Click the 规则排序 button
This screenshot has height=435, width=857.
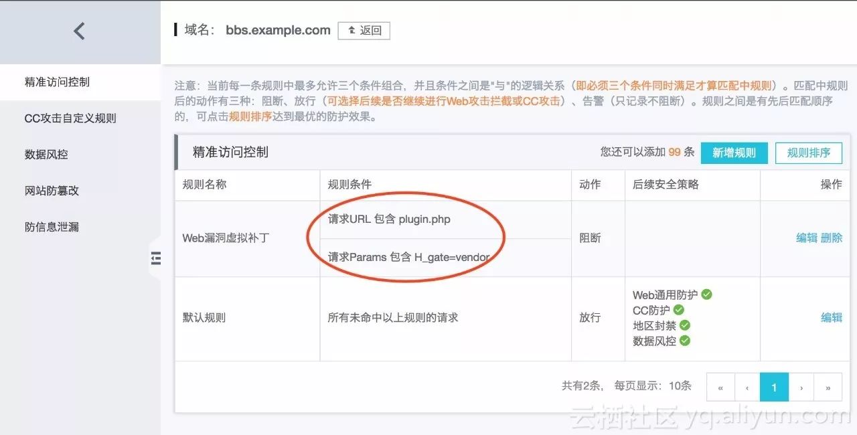coord(809,153)
